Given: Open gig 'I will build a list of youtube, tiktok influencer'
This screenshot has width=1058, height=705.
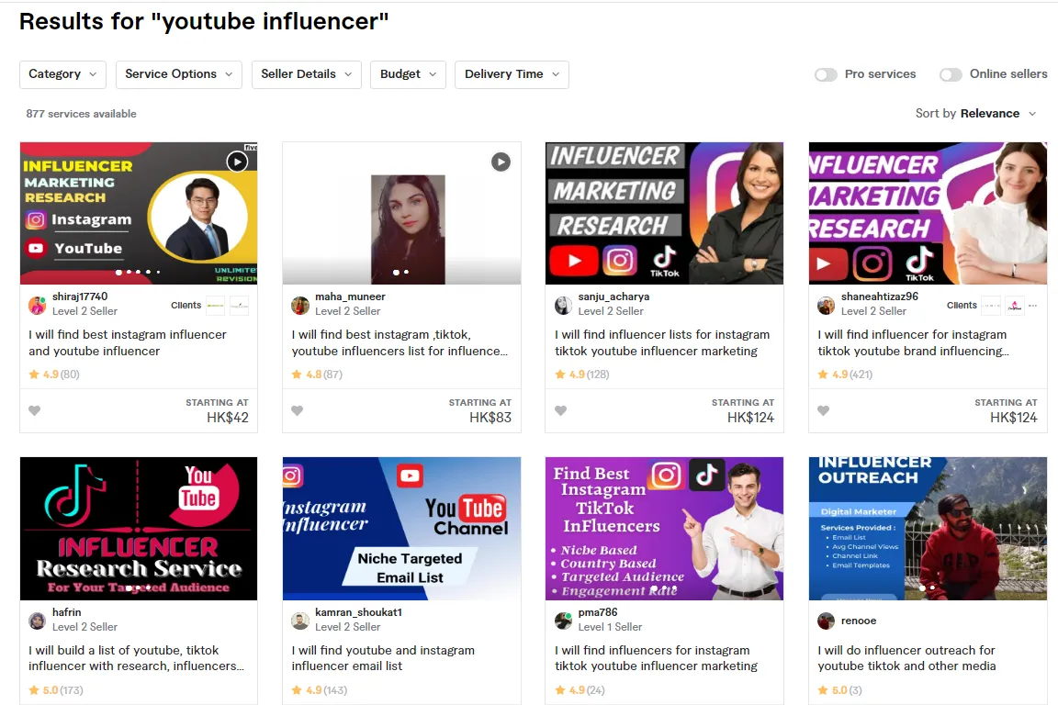Looking at the screenshot, I should click(x=136, y=658).
